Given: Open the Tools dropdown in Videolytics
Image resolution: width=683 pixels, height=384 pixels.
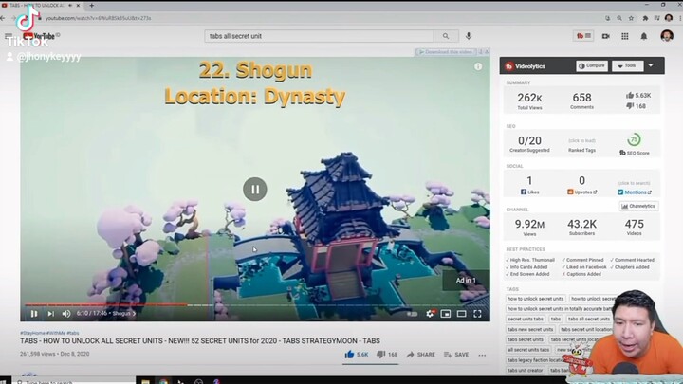Looking at the screenshot, I should coord(626,66).
